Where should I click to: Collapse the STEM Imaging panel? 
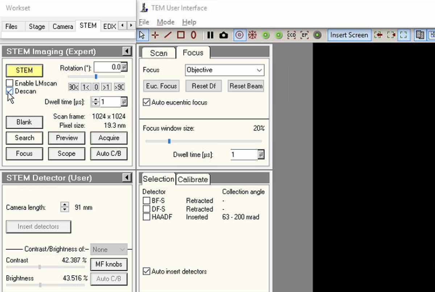pos(127,51)
